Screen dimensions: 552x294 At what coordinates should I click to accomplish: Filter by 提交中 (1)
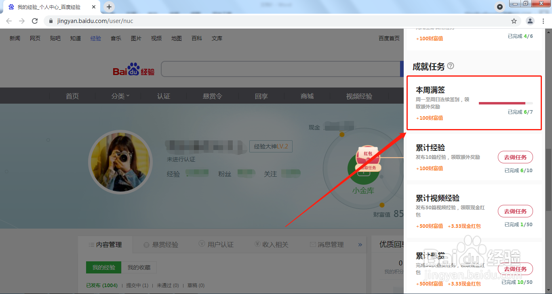coord(137,286)
